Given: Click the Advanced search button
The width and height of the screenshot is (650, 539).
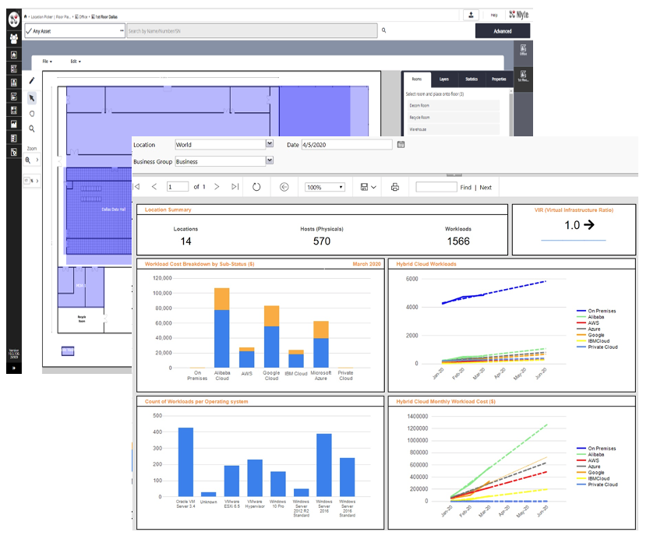Looking at the screenshot, I should point(503,30).
